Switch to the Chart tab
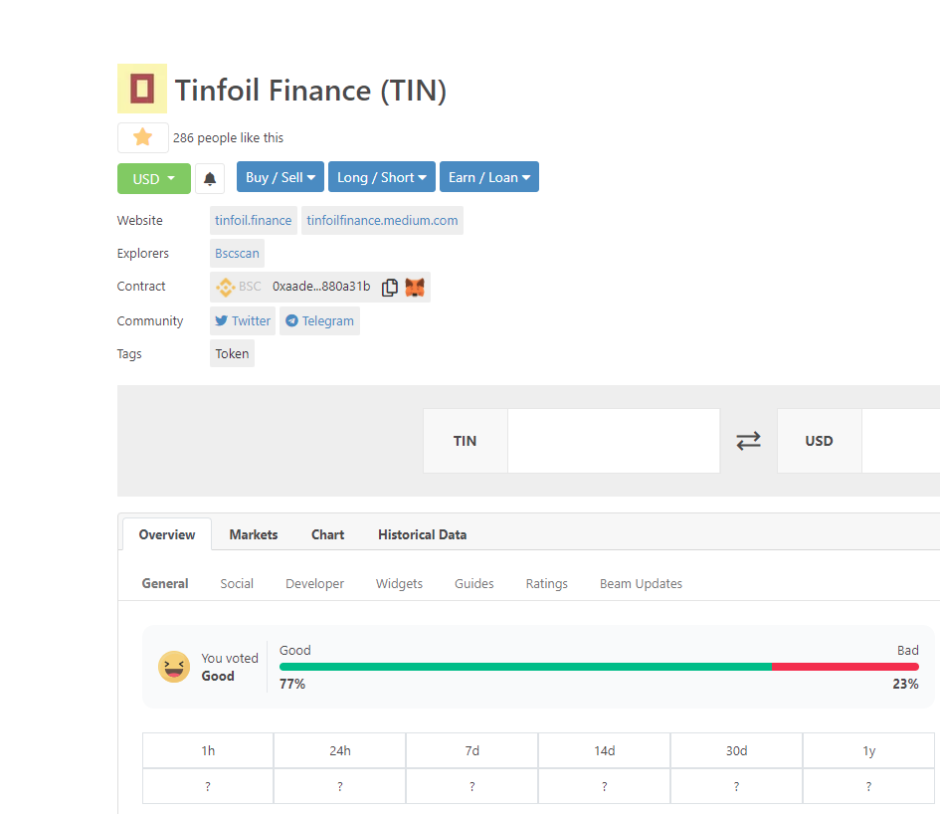Screen dimensions: 940x814 [328, 534]
